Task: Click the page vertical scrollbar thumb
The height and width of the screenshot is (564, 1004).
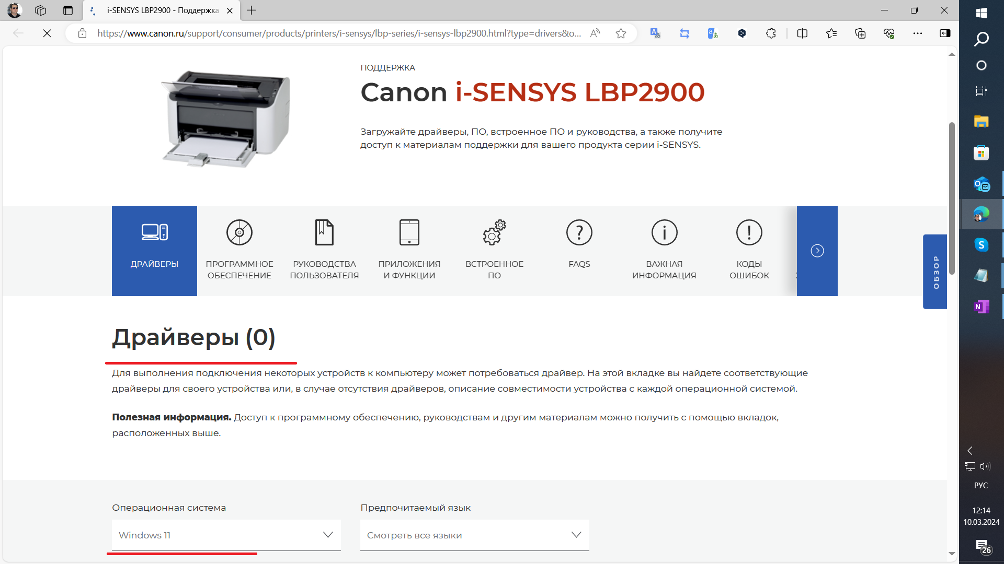Action: pos(952,198)
